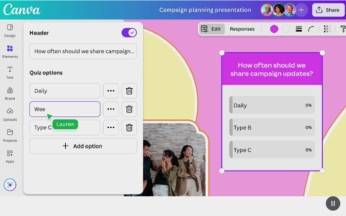Select the Text tool in sidebar
Screen dimensions: 346x216
(x=10, y=72)
